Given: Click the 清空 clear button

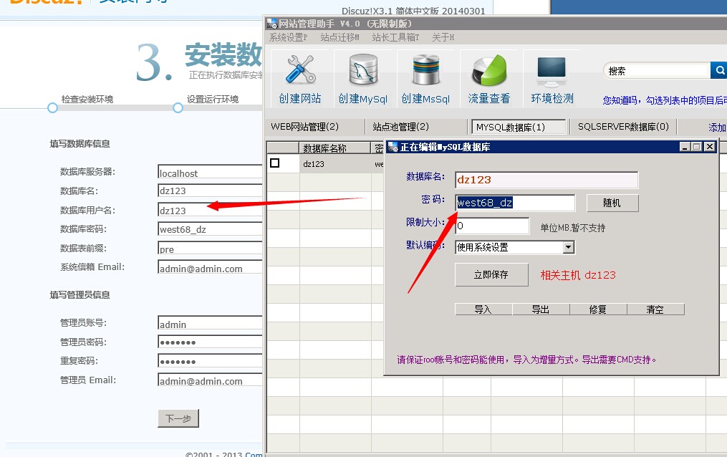Looking at the screenshot, I should (655, 309).
